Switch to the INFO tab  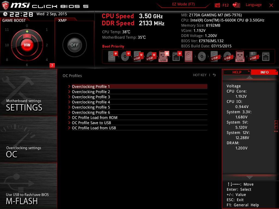point(264,72)
